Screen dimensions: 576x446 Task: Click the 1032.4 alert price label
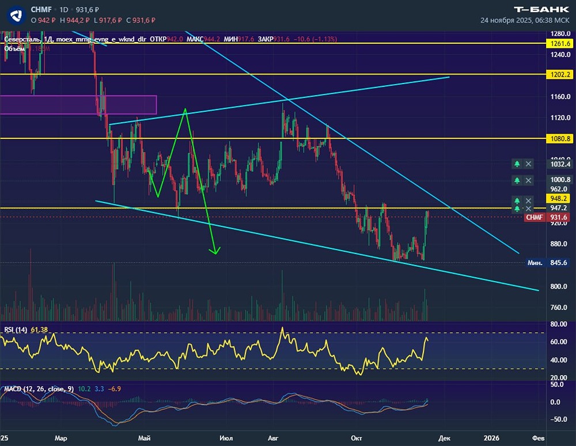(560, 164)
